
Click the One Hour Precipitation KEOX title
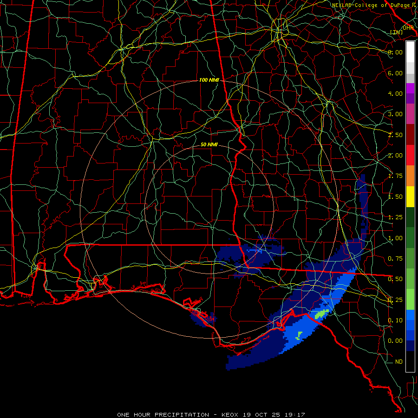[x=211, y=415]
